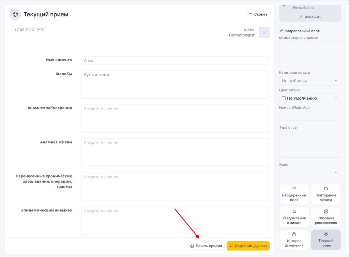Expand the Язык dropdown
This screenshot has width=349, height=257.
click(x=310, y=172)
